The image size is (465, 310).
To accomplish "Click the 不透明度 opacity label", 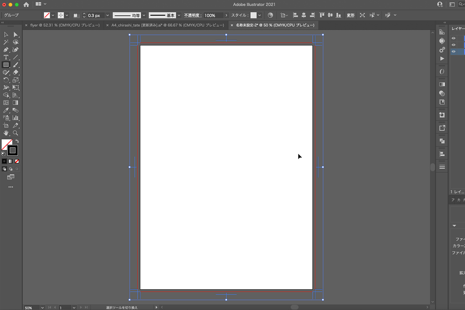I will pyautogui.click(x=192, y=15).
